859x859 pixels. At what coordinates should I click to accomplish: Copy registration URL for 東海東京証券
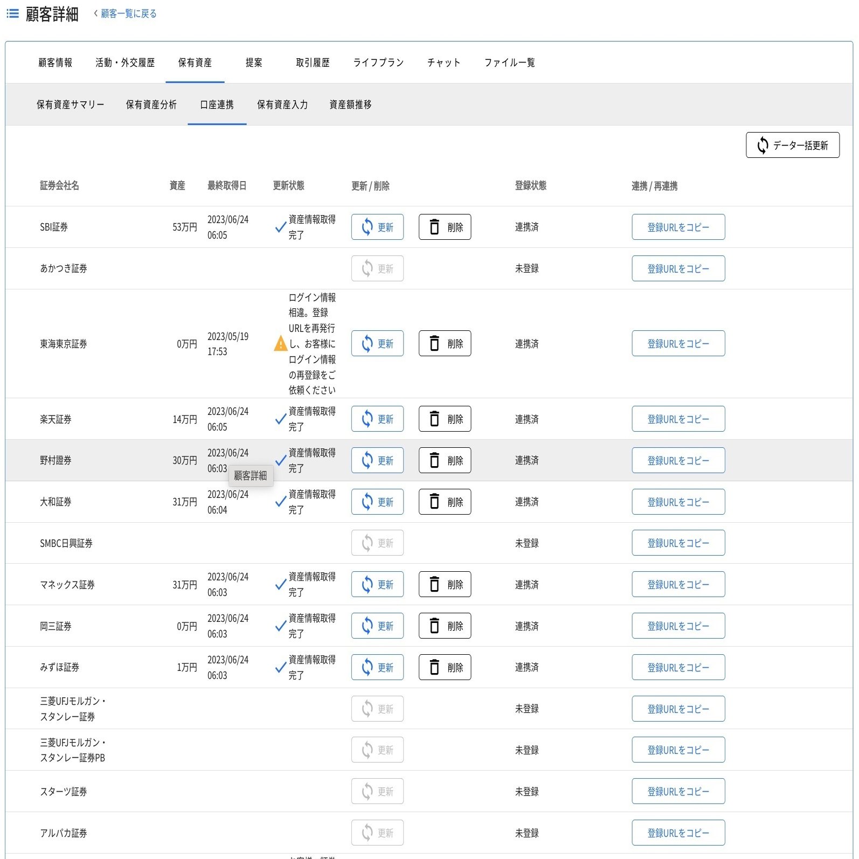678,343
